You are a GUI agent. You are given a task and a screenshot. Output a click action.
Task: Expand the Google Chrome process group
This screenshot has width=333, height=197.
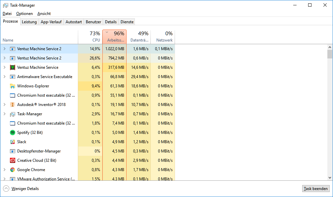[x=4, y=170]
